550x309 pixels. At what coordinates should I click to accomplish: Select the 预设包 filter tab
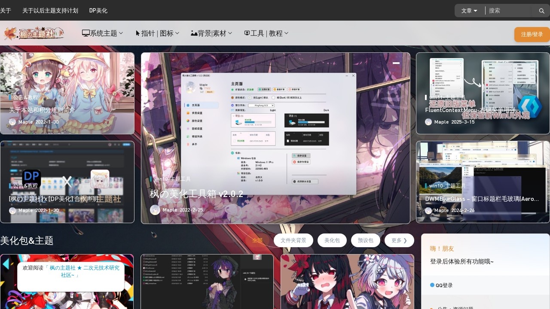366,240
